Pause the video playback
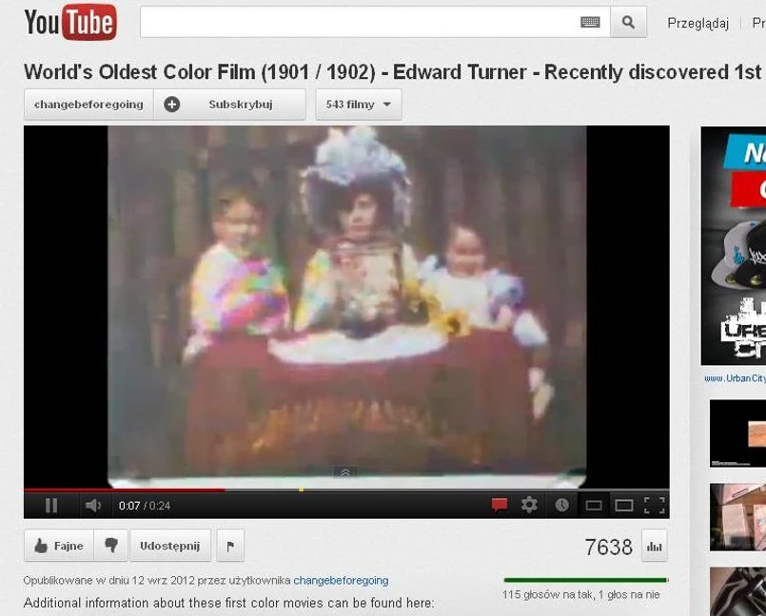766x616 pixels. click(51, 505)
